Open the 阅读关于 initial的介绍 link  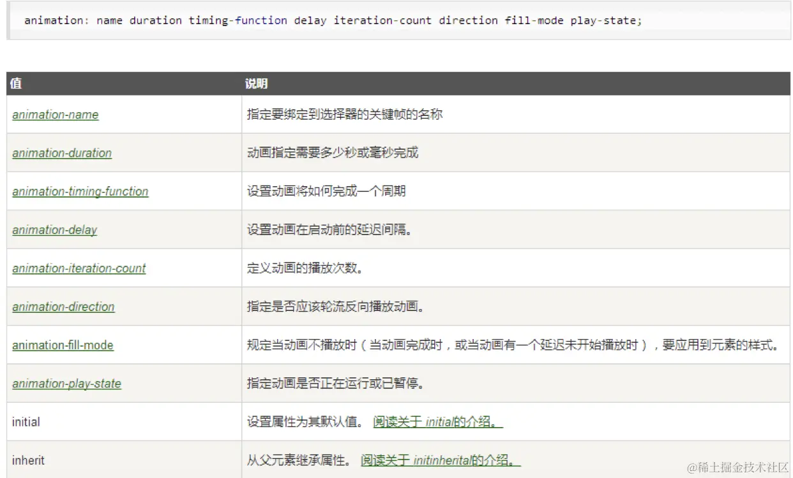coord(438,422)
